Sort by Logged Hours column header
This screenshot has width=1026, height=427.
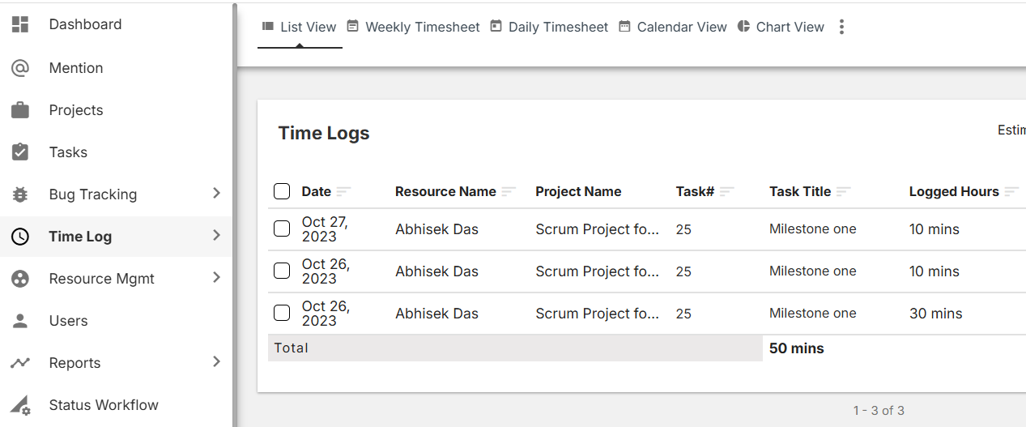(954, 191)
